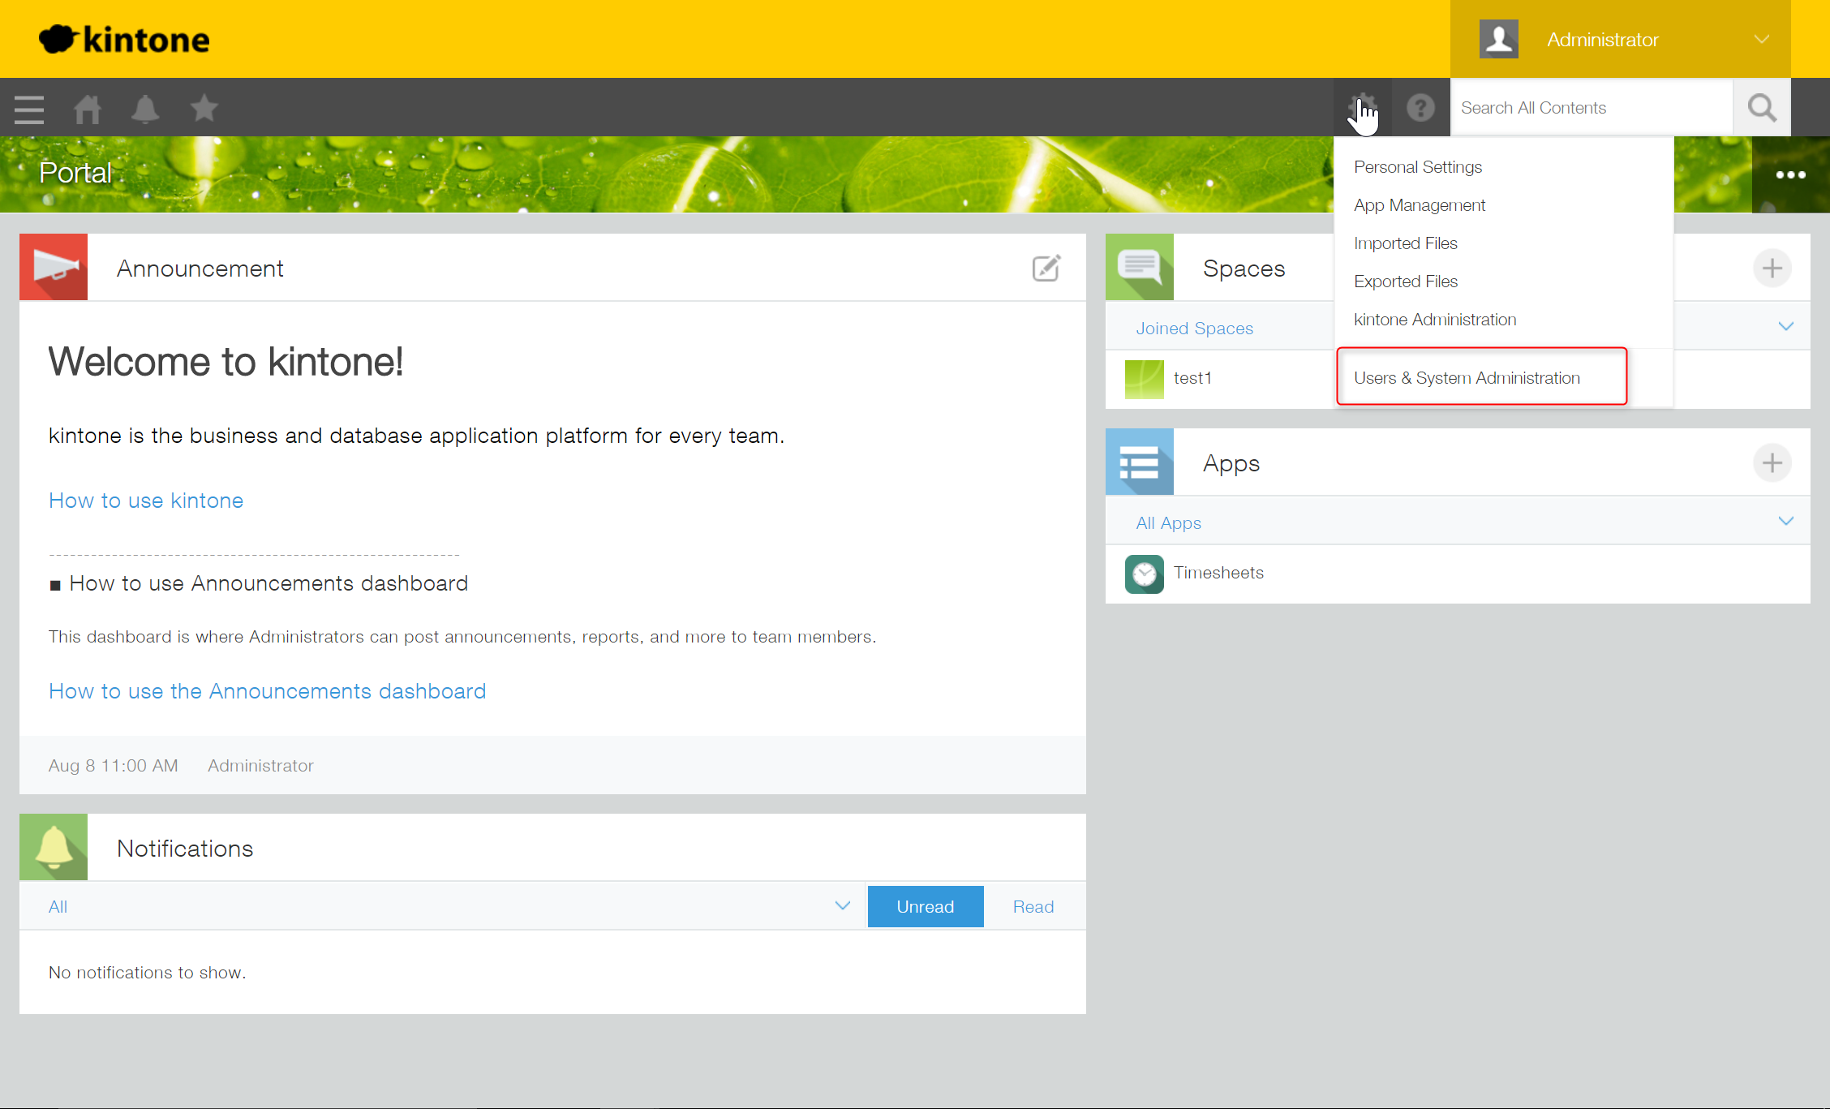Click the Joined Spaces label

pos(1194,329)
